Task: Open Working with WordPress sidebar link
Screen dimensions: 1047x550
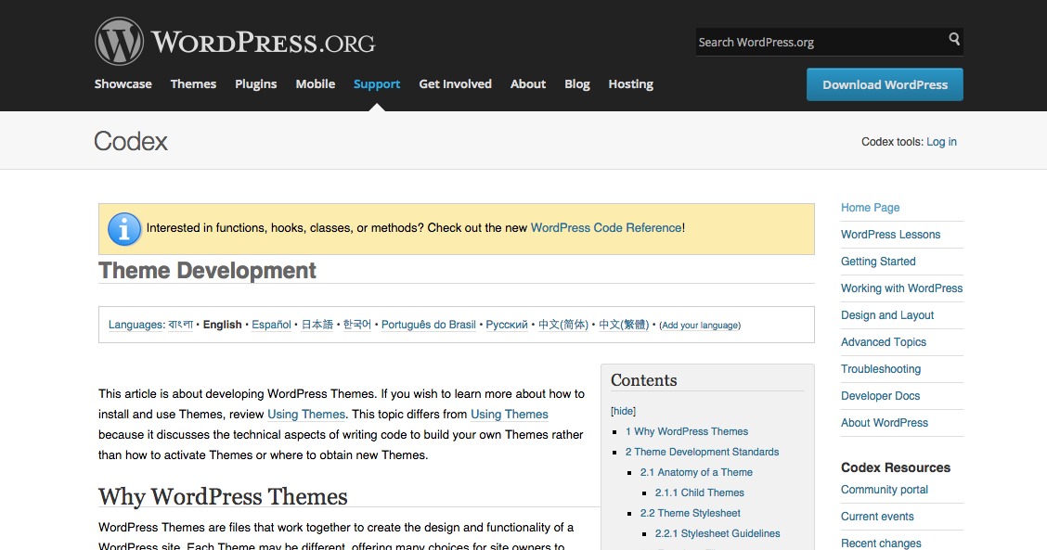Action: point(902,288)
